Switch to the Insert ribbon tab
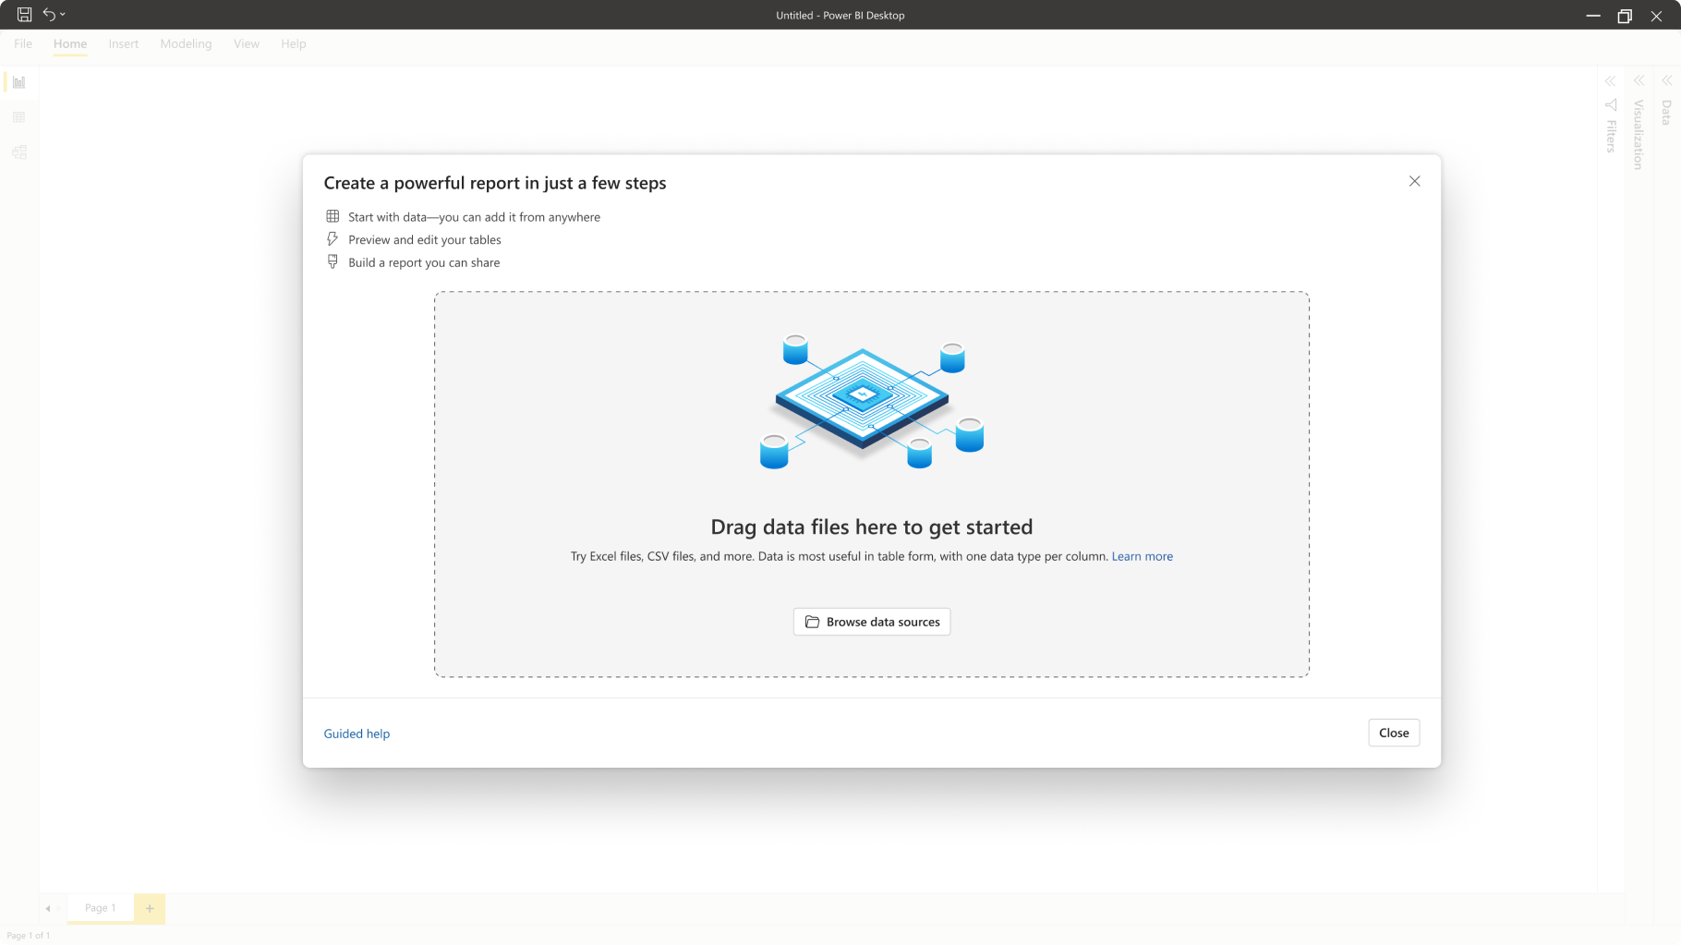 123,43
